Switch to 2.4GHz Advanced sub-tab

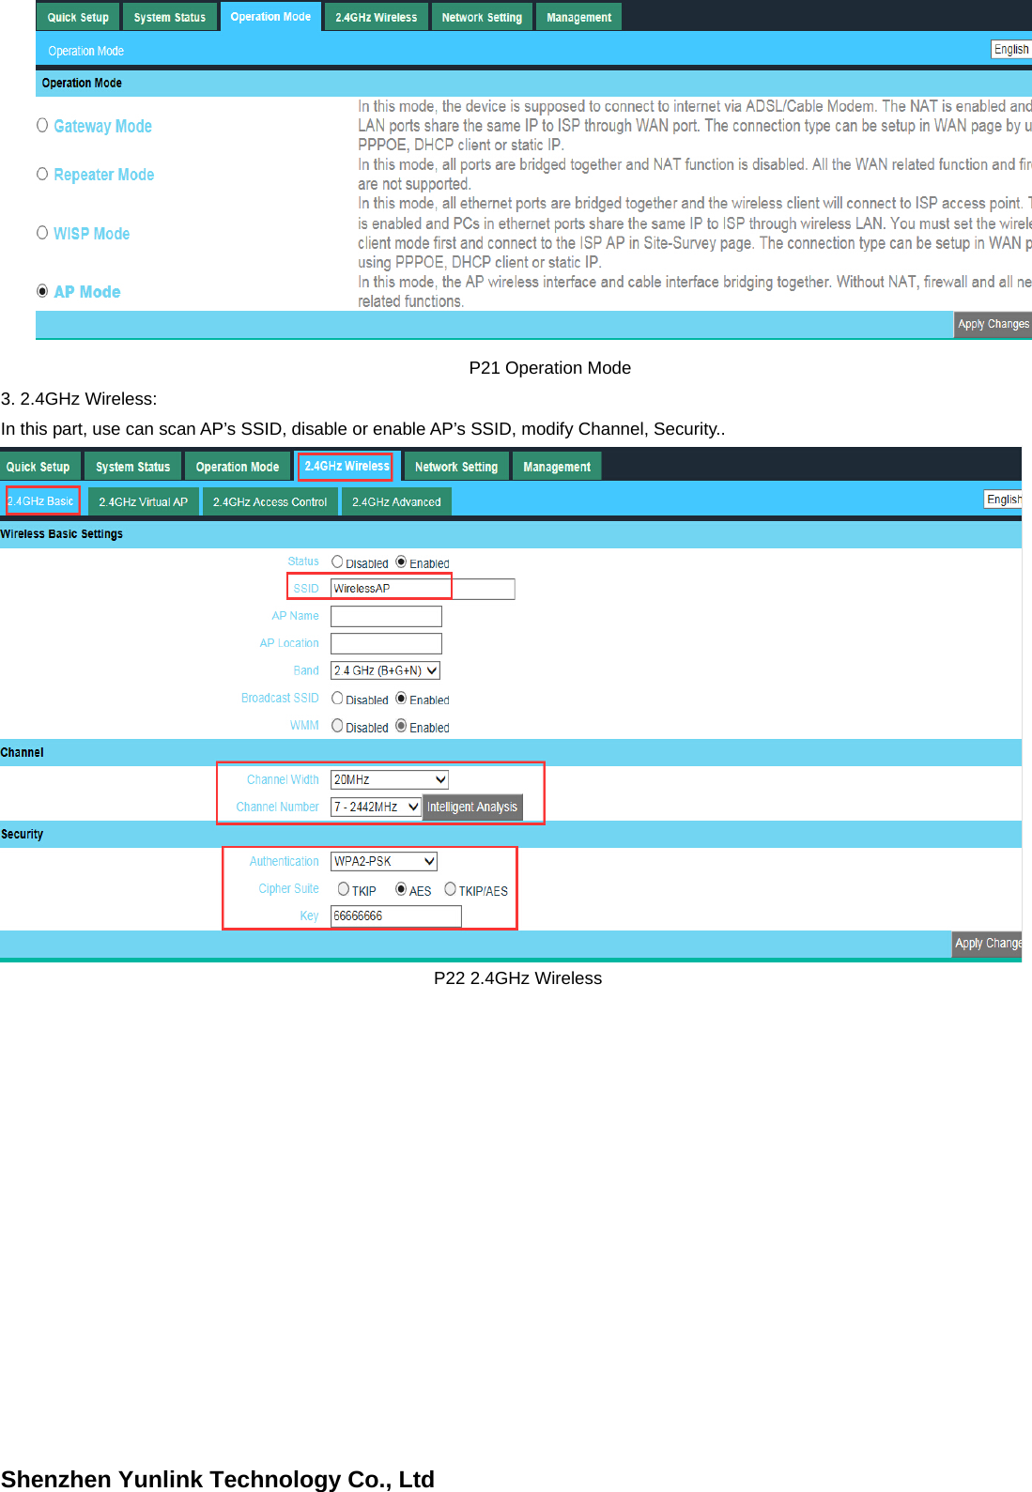(x=396, y=502)
